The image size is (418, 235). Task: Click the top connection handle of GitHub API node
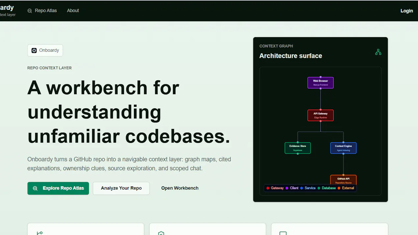pyautogui.click(x=343, y=175)
